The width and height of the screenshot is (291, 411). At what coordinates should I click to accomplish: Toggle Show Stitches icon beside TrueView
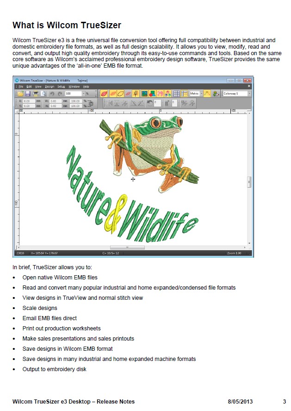[113, 94]
